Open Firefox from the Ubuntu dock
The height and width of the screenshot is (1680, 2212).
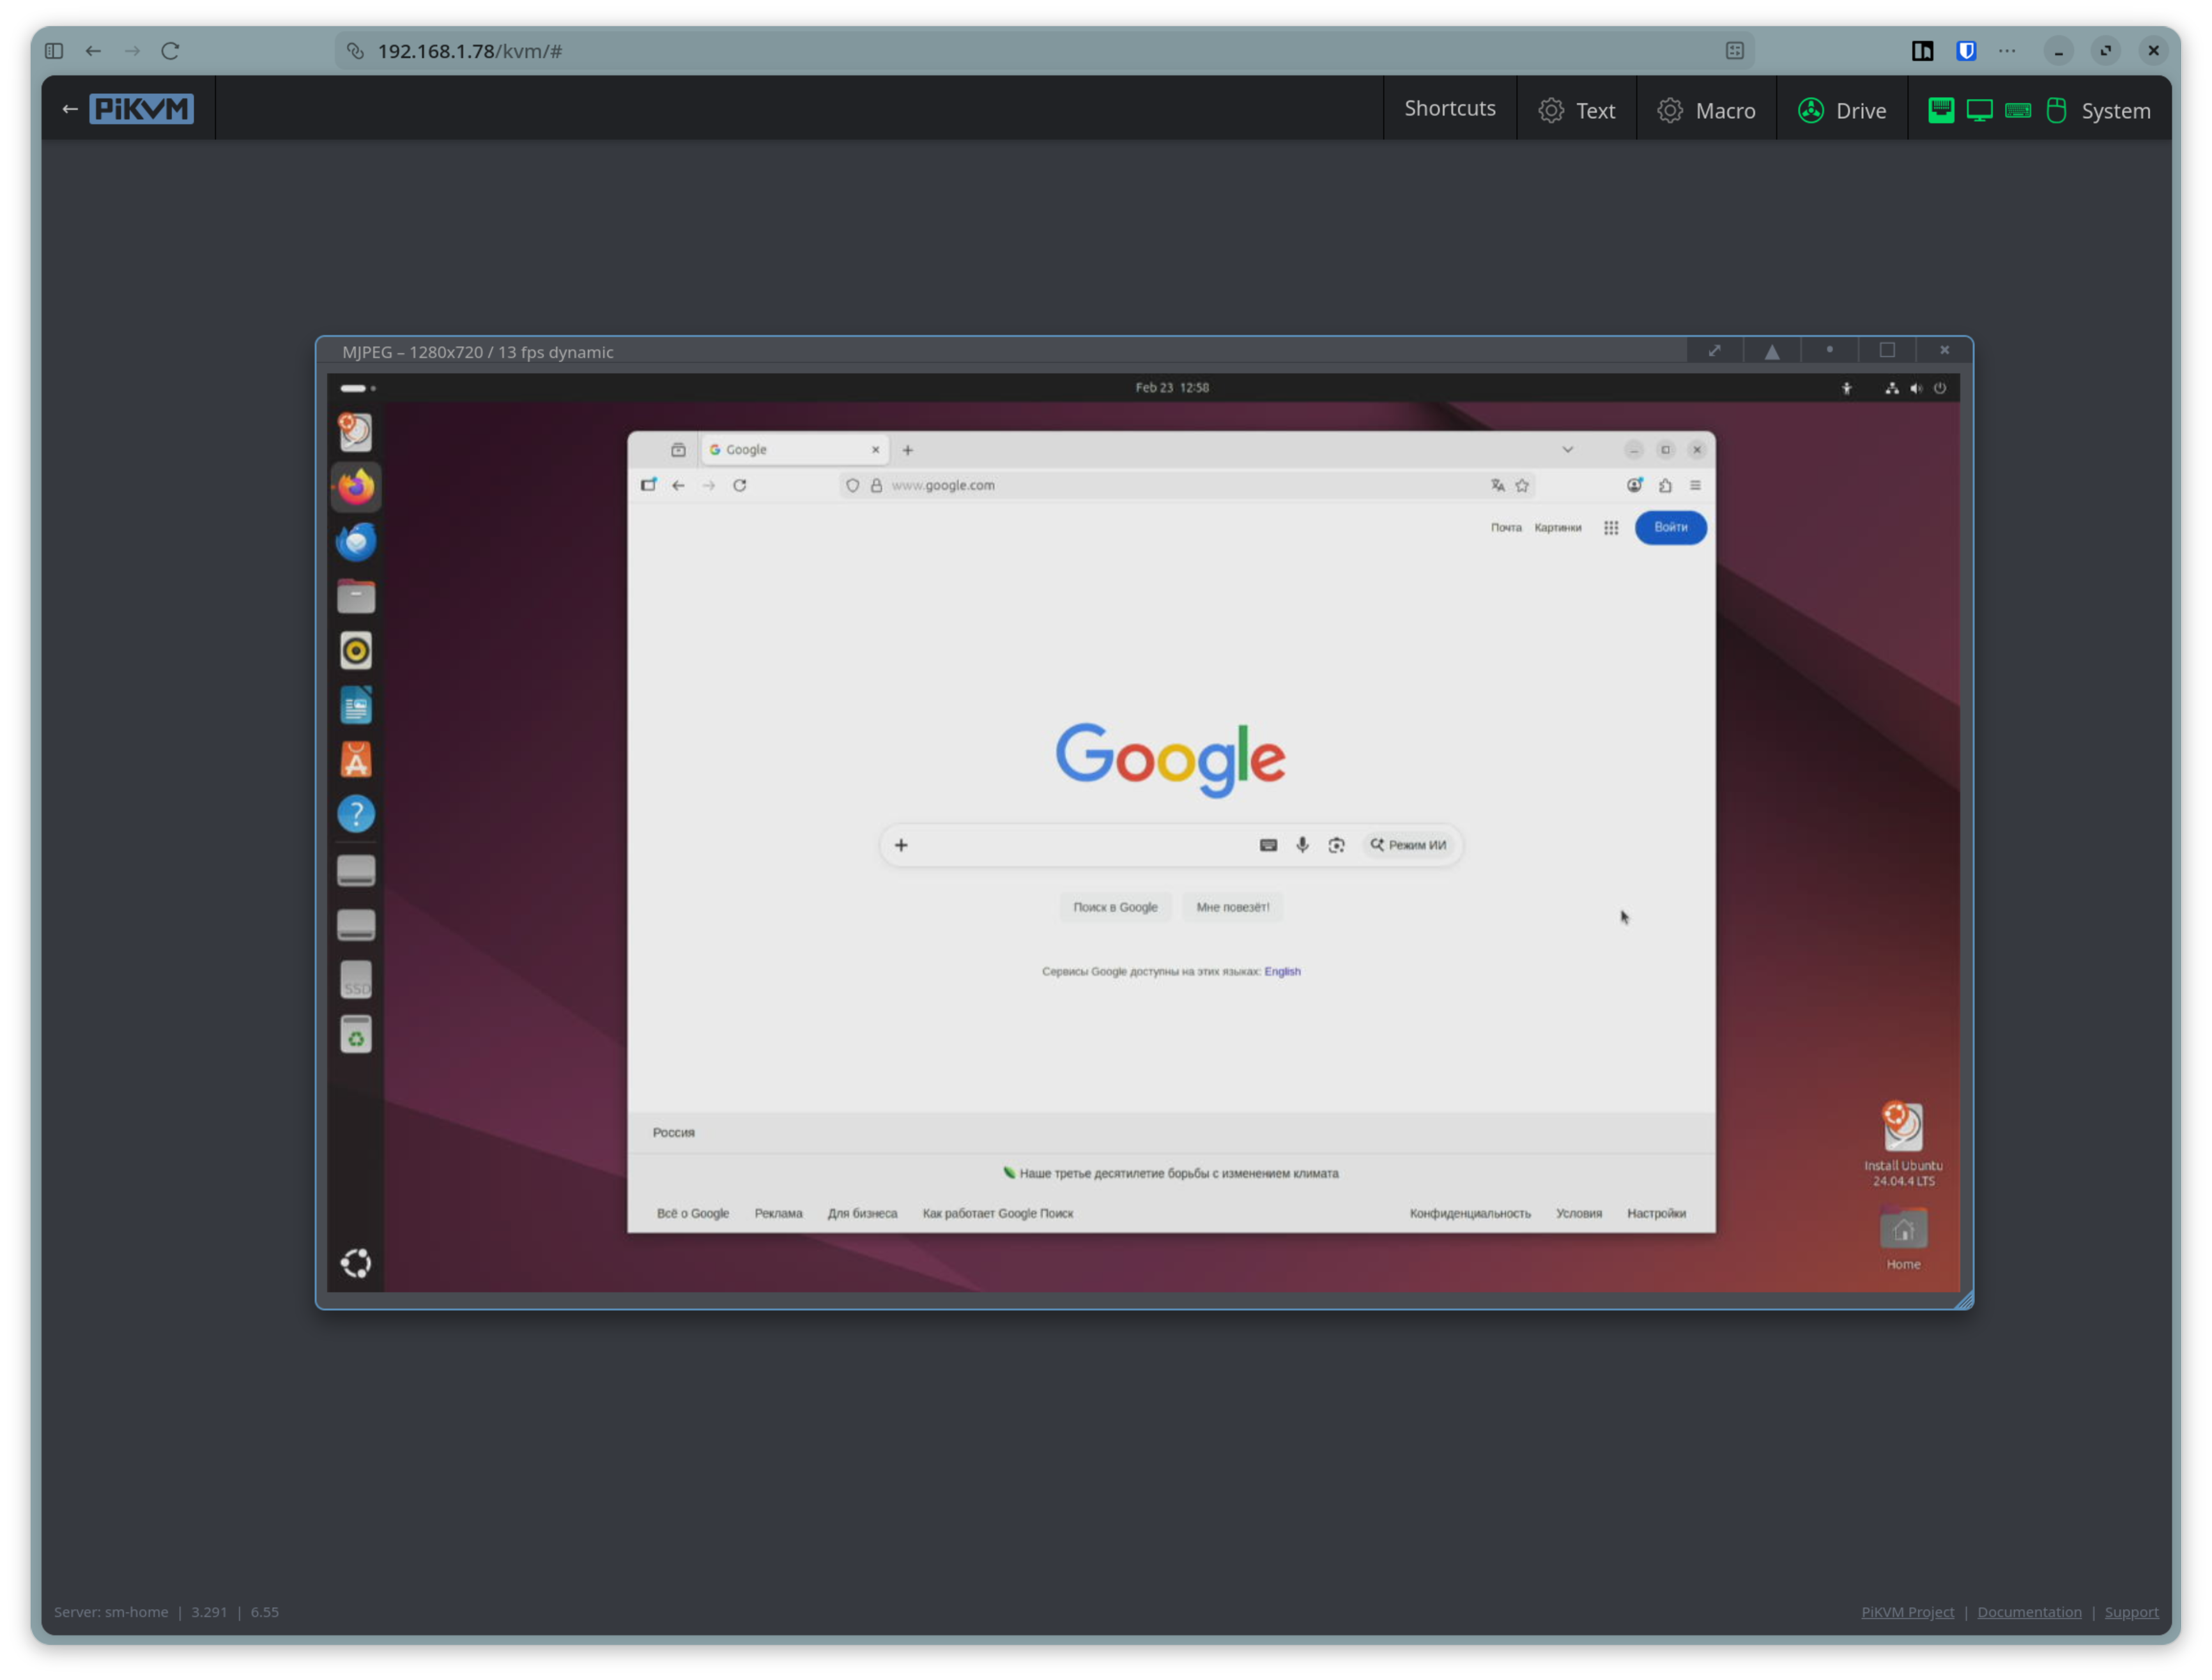356,487
